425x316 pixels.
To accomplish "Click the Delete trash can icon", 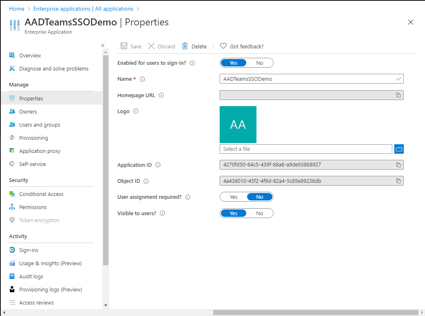I will tap(185, 46).
